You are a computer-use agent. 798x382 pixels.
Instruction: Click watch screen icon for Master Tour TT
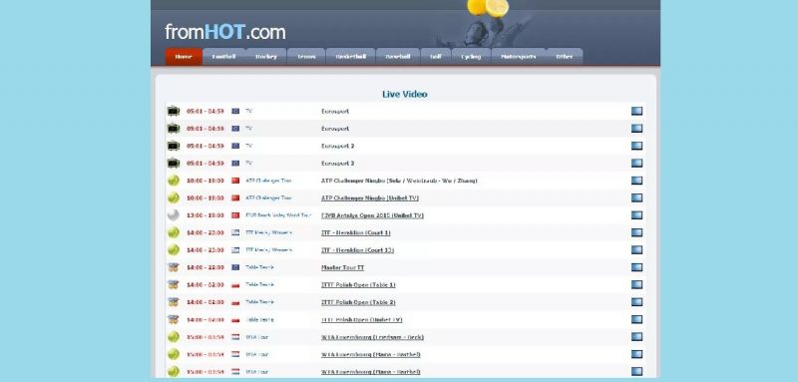636,267
